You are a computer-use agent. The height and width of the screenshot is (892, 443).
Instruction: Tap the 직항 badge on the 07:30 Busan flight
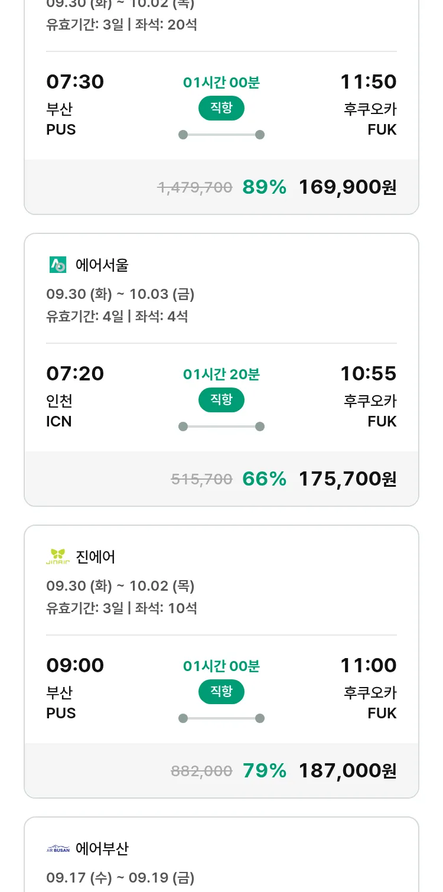[221, 108]
